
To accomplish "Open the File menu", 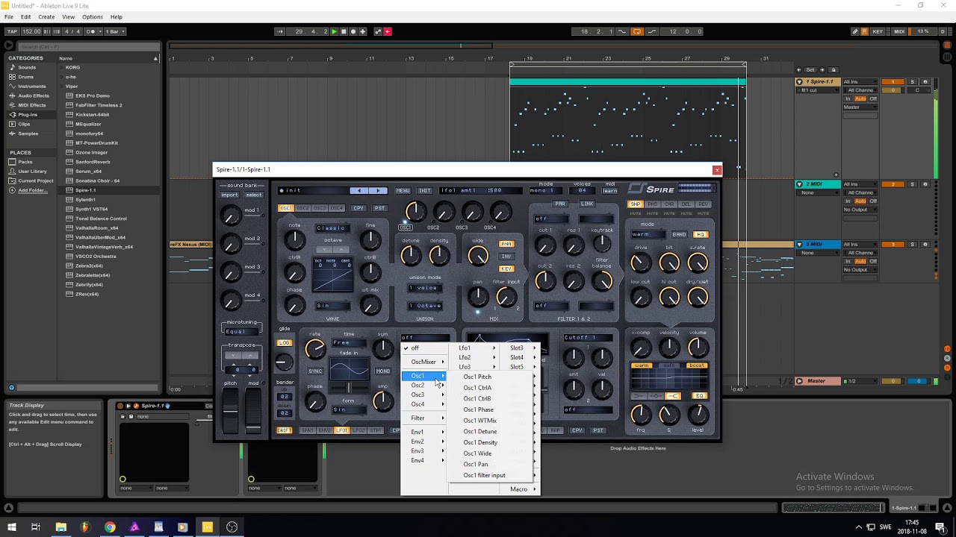I will 9,16.
